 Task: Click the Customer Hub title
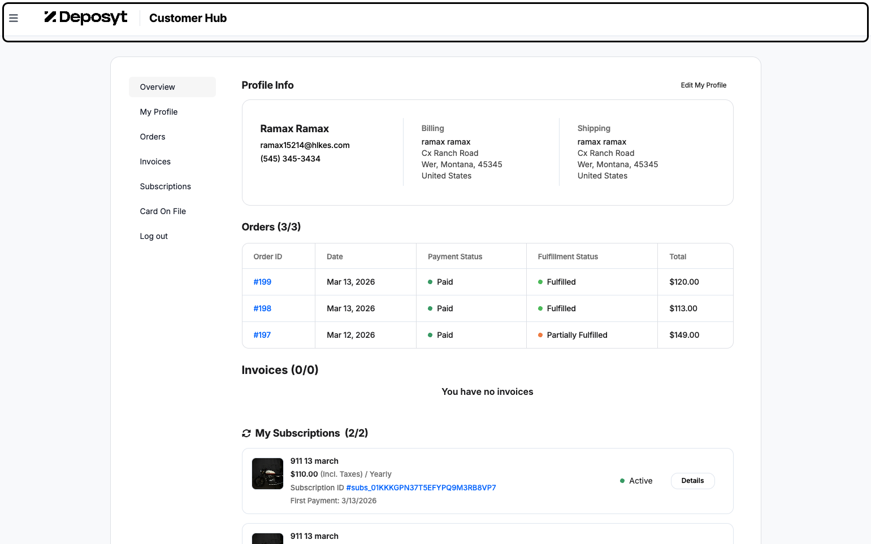[188, 18]
